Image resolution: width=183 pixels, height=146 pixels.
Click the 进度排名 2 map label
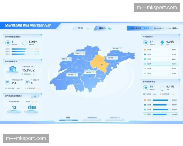point(112,58)
